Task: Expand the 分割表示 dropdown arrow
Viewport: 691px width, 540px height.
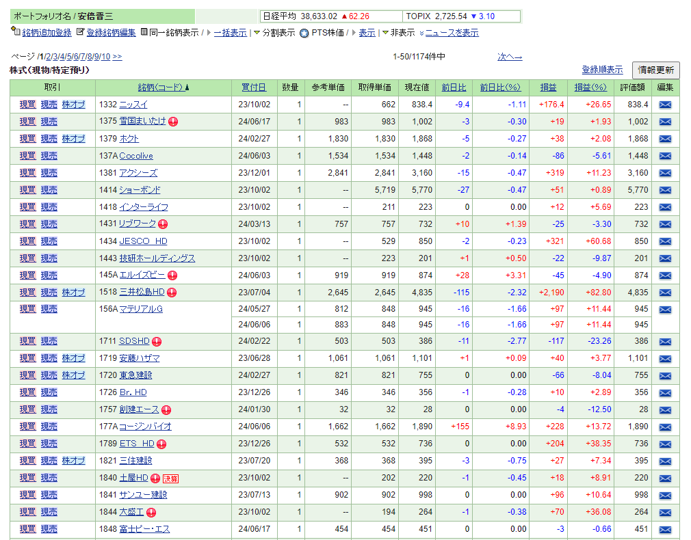Action: coord(257,33)
